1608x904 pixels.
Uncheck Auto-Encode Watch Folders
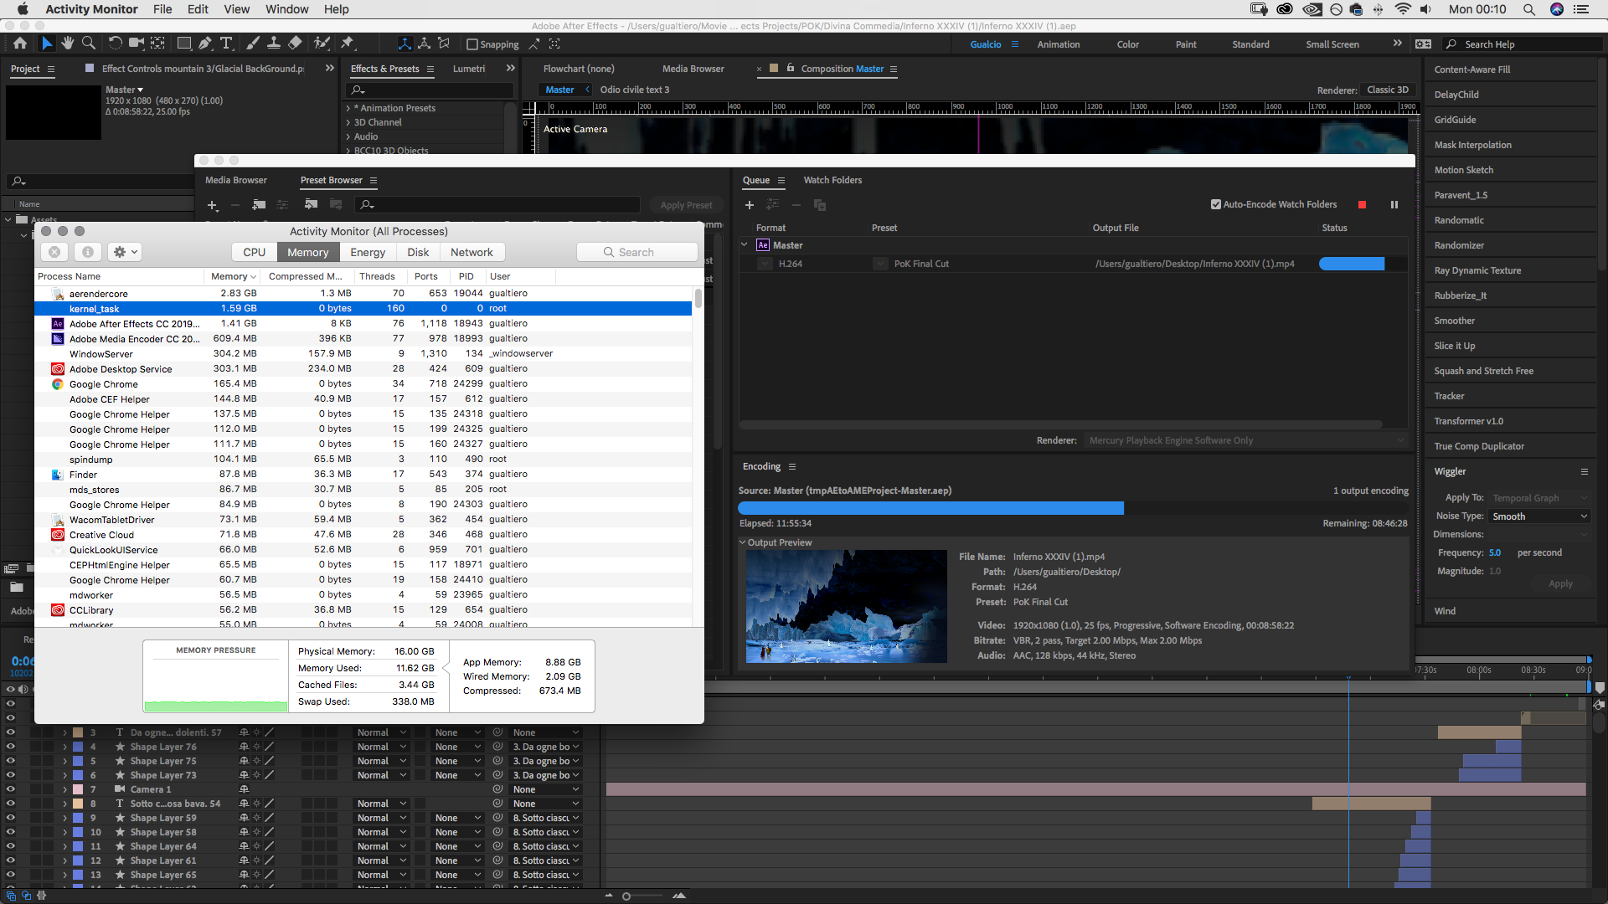click(x=1216, y=204)
